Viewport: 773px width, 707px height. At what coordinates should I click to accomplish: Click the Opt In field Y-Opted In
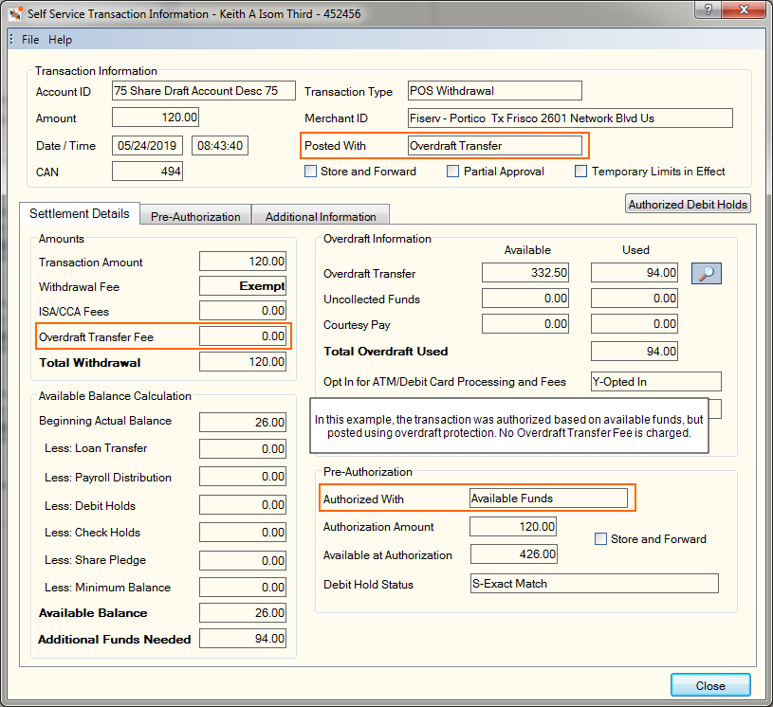pyautogui.click(x=656, y=381)
